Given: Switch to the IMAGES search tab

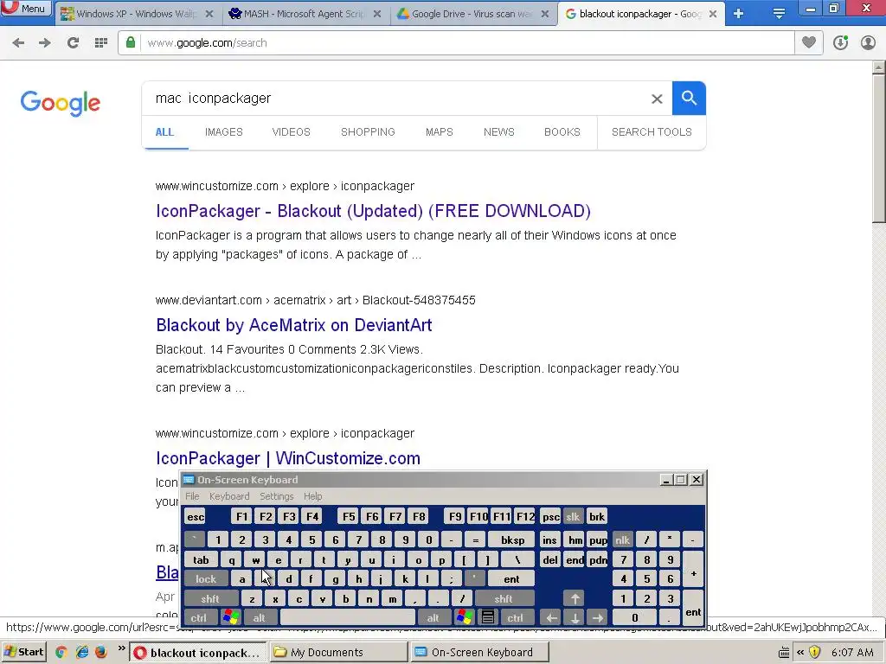Looking at the screenshot, I should click(224, 132).
